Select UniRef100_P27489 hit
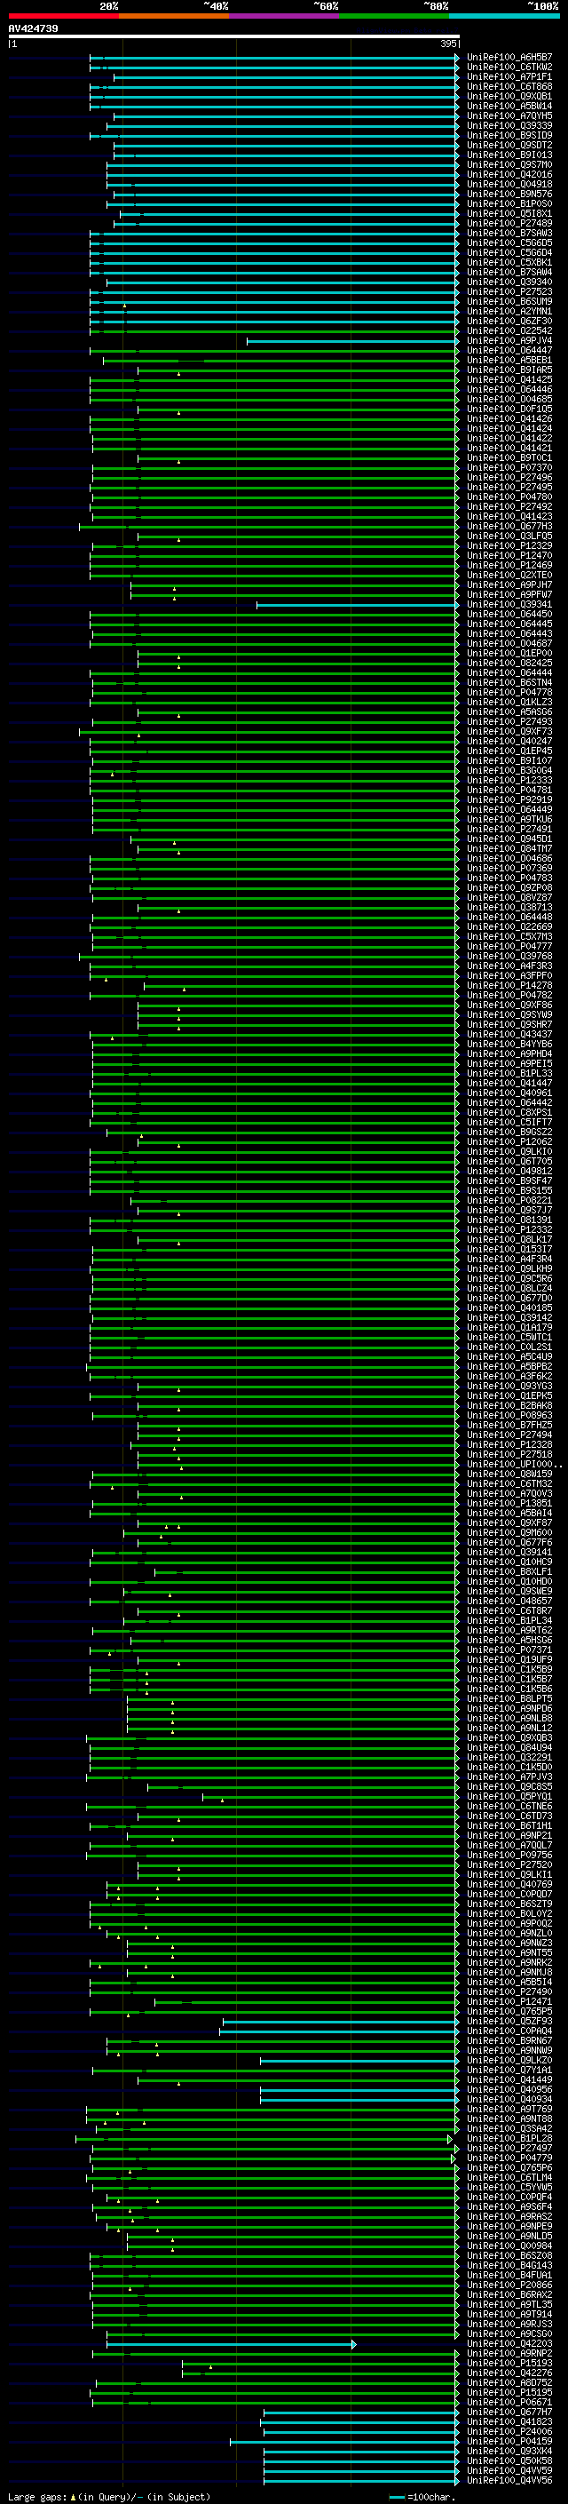Screen dimensions: 568x2504 pos(509,223)
